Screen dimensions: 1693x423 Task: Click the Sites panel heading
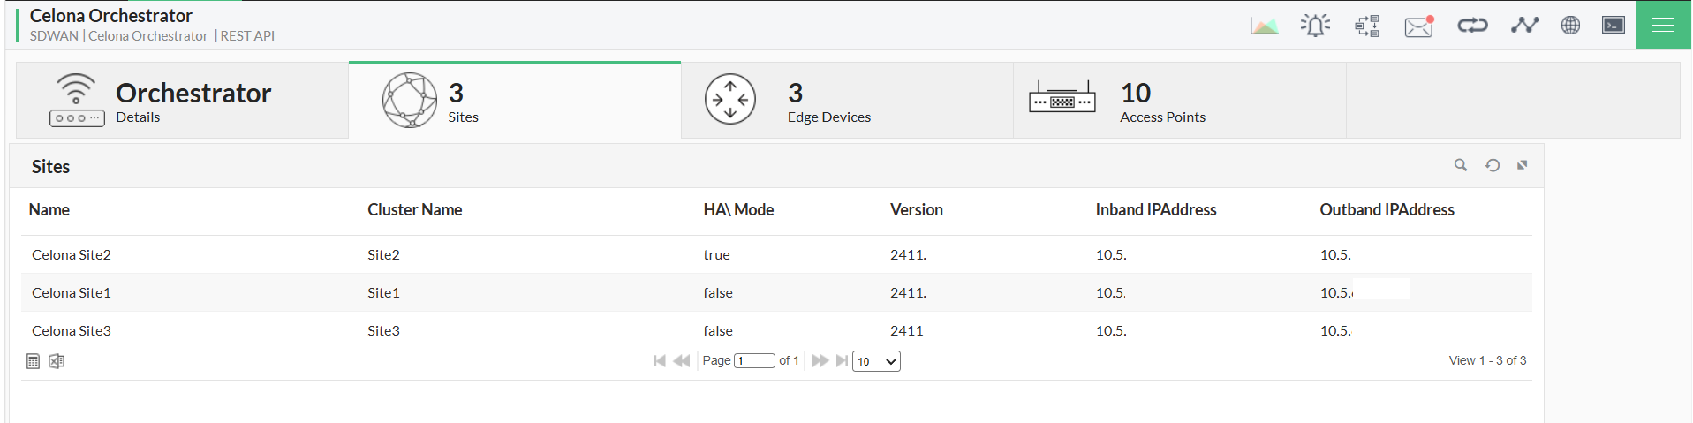pos(50,166)
